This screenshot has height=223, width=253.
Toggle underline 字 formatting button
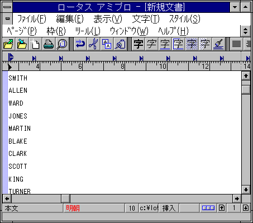coord(165,44)
